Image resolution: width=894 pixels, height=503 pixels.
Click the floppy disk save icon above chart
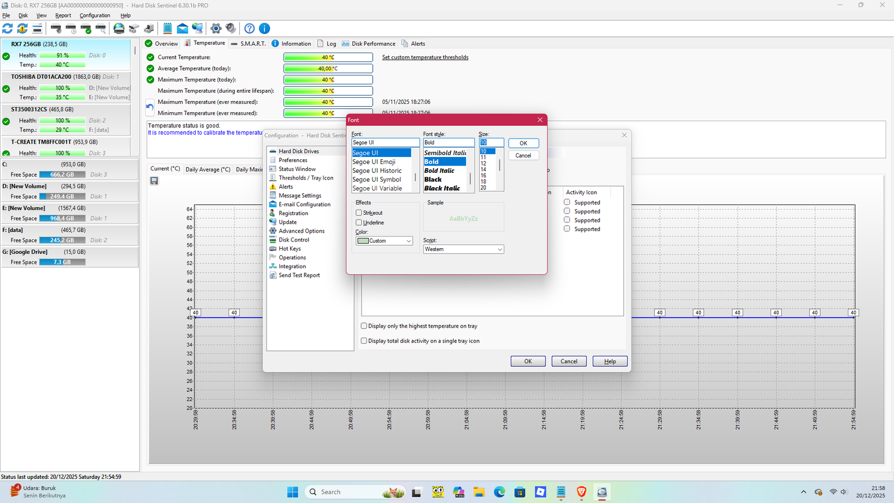coord(154,181)
